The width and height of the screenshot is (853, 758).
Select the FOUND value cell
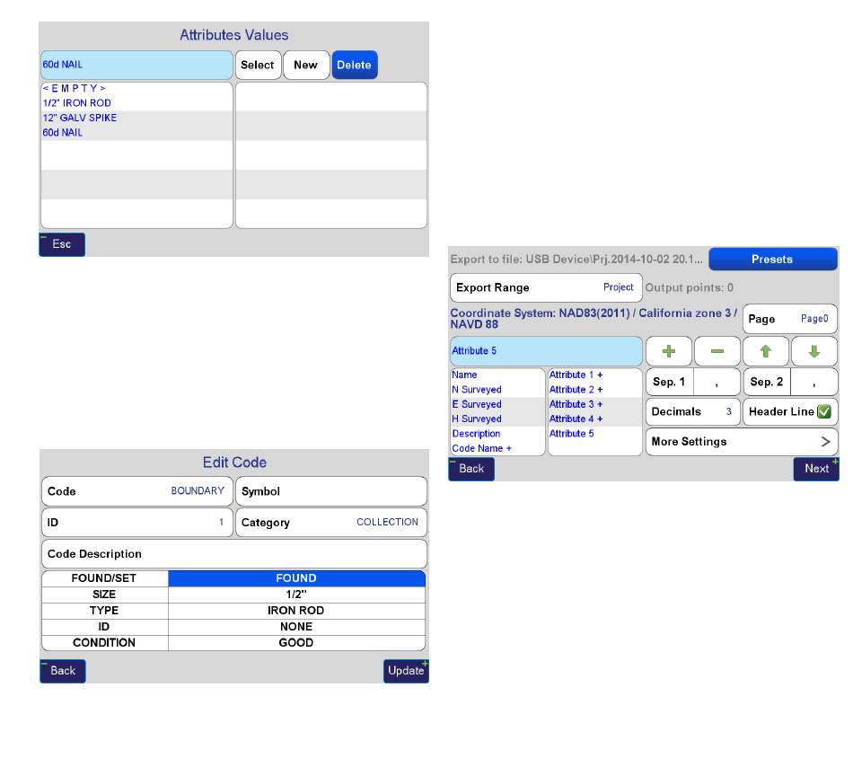[x=296, y=578]
